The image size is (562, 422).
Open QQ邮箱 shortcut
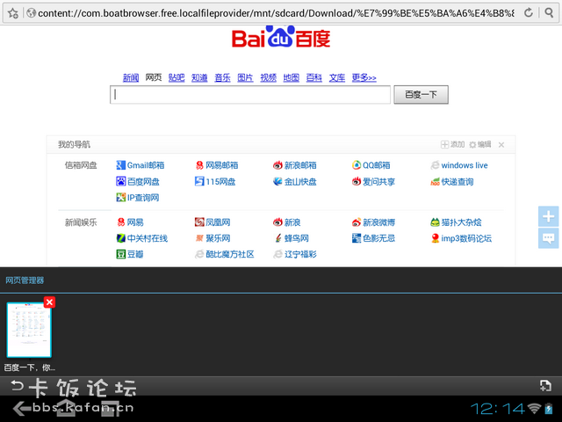[x=371, y=165]
